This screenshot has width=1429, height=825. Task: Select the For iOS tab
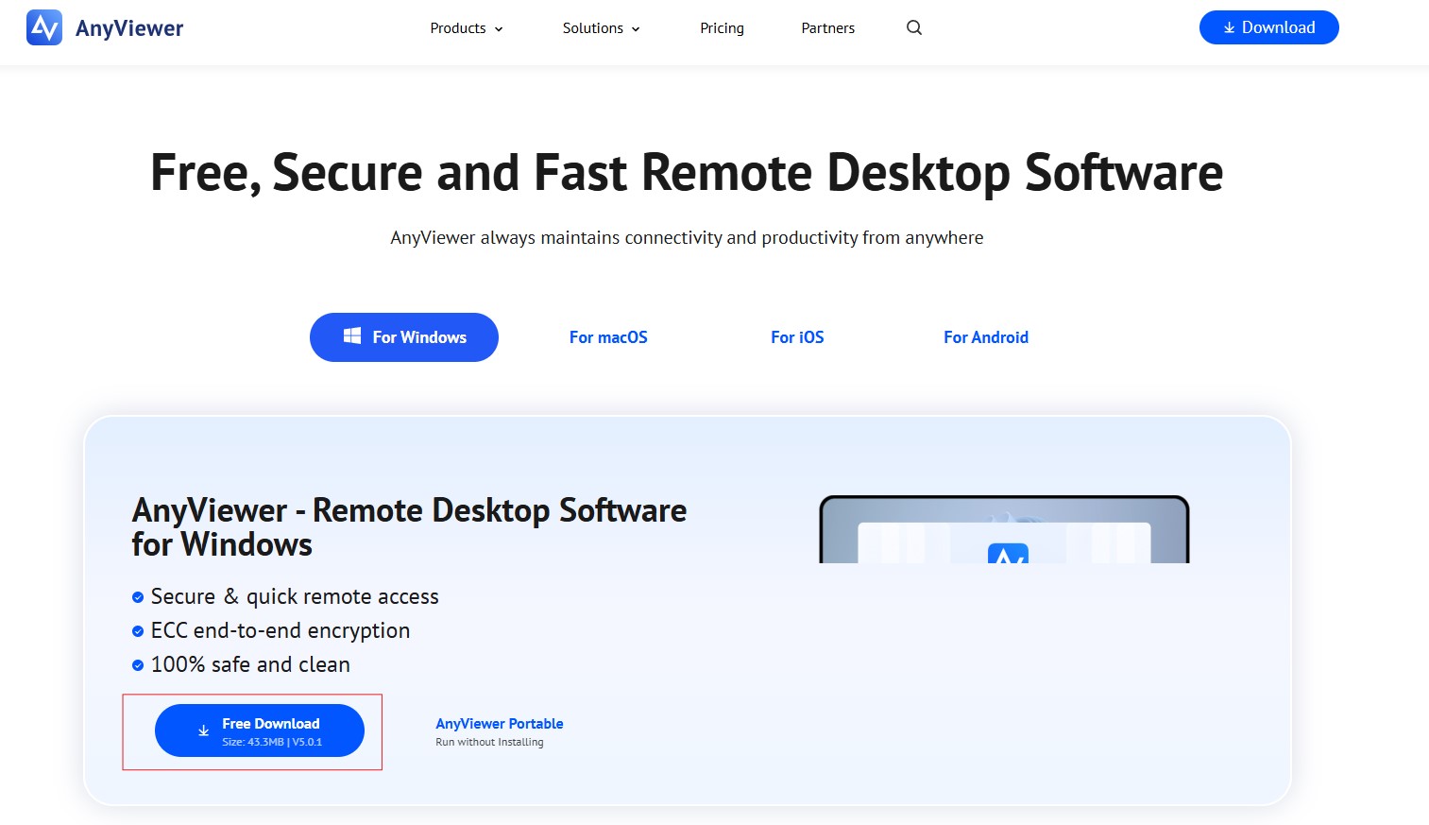[x=797, y=337]
